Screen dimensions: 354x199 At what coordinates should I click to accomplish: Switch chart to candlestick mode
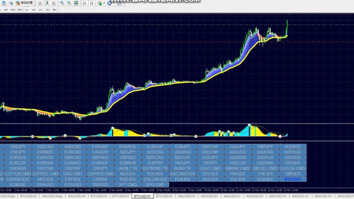click(47, 3)
